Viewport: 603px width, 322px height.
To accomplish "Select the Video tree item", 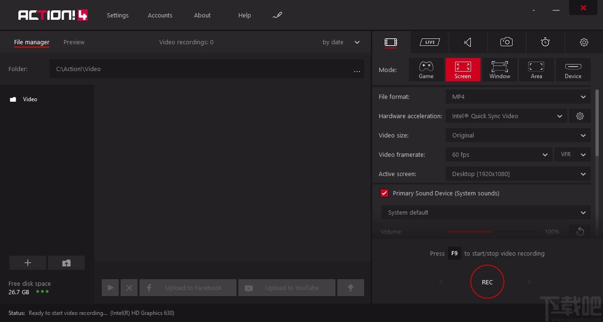I will (x=30, y=99).
